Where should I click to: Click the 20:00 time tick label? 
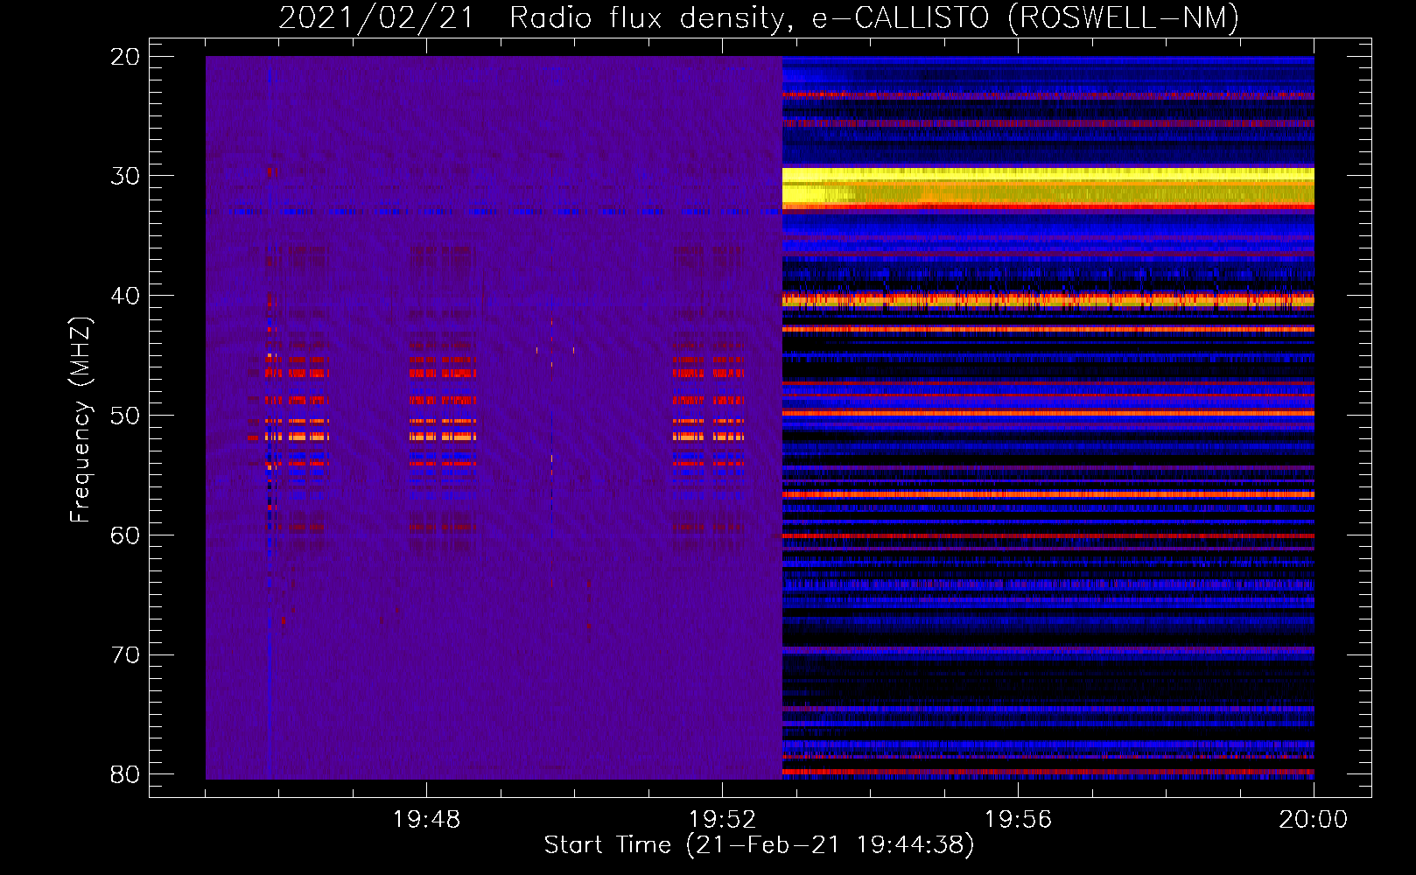point(1314,820)
